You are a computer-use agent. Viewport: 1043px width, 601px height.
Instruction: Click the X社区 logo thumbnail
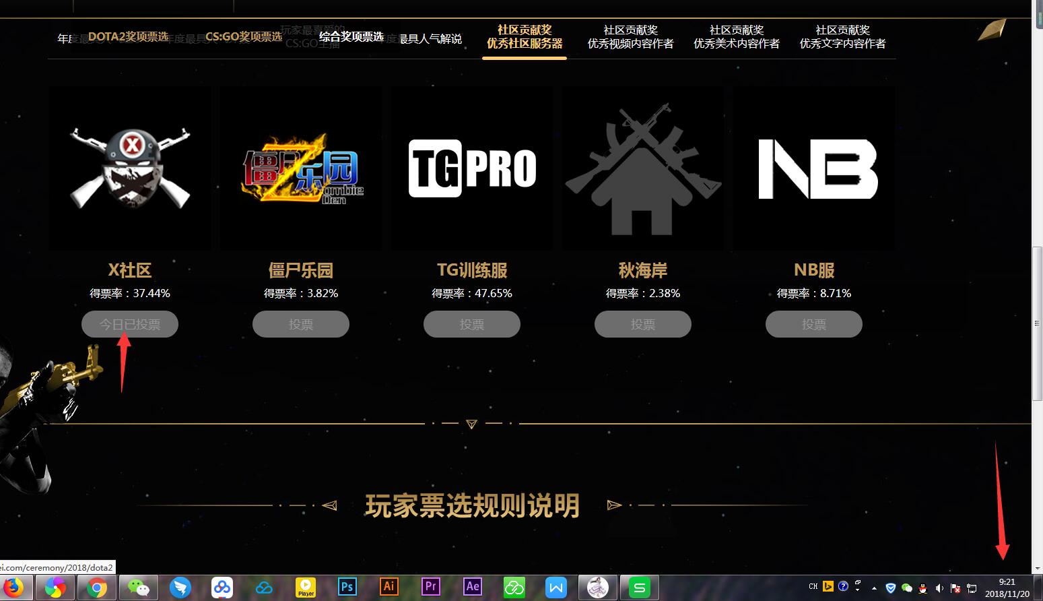(x=129, y=168)
